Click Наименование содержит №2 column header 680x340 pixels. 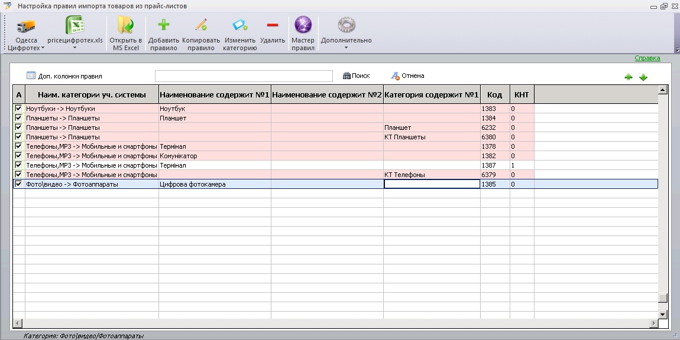327,95
